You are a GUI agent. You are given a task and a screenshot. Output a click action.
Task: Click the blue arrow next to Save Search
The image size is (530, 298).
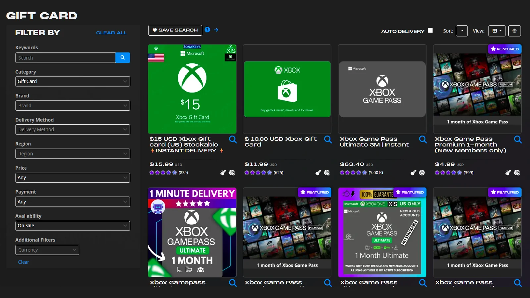pos(216,30)
